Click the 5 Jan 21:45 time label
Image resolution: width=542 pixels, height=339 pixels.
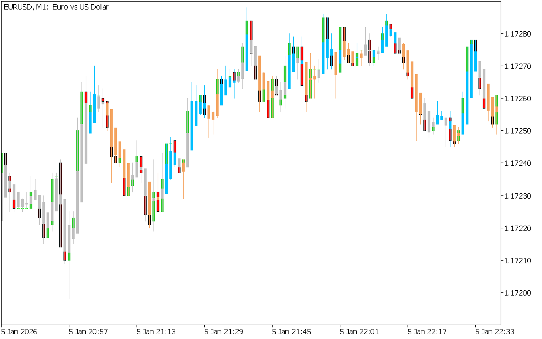pyautogui.click(x=292, y=332)
